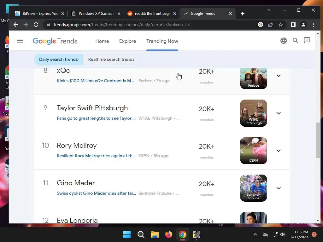Open the Explore nav item

127,41
